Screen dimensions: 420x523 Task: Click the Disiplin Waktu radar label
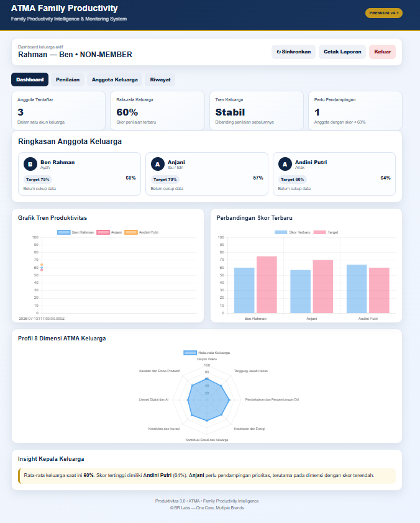click(207, 359)
